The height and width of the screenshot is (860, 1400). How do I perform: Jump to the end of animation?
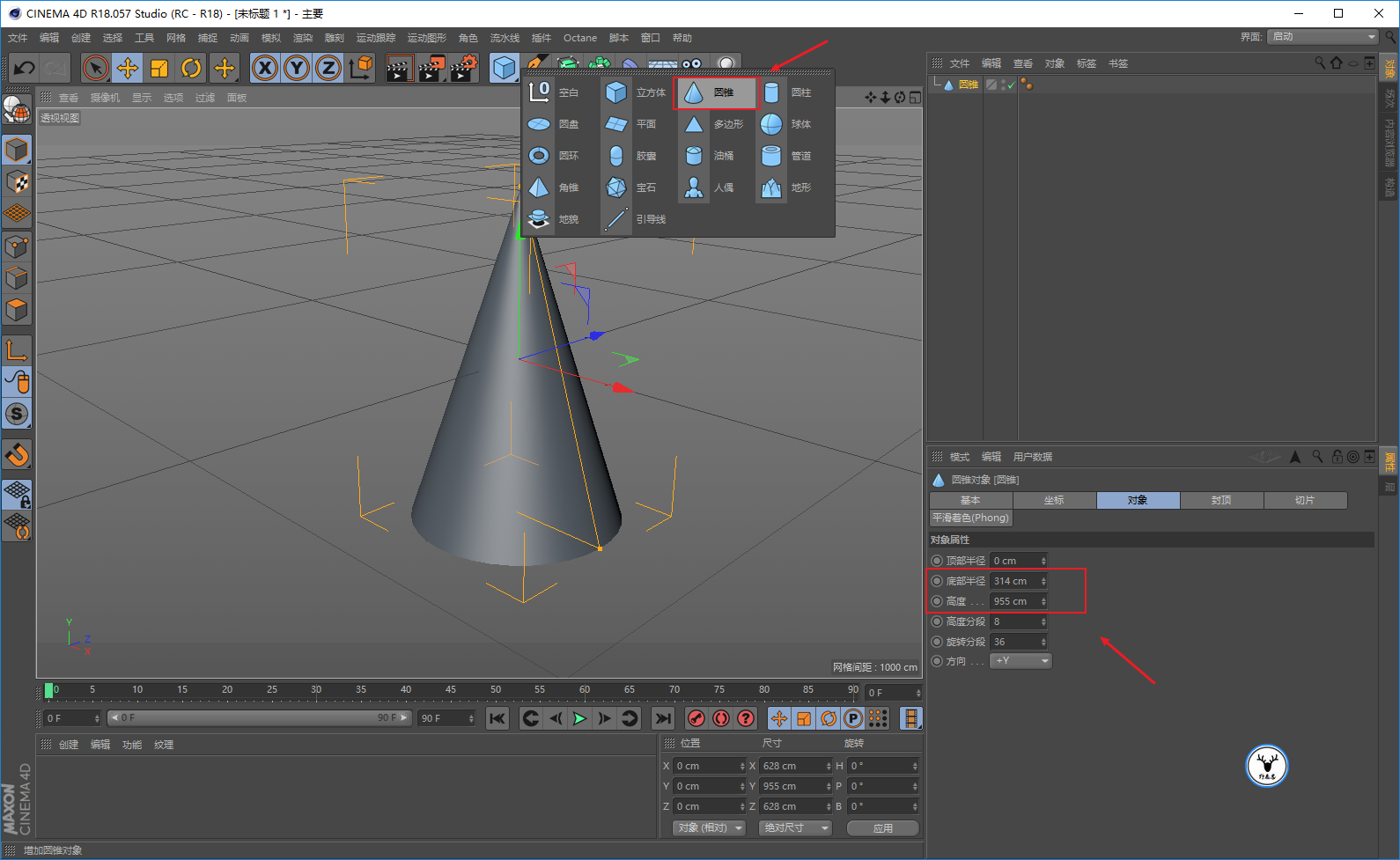point(663,718)
